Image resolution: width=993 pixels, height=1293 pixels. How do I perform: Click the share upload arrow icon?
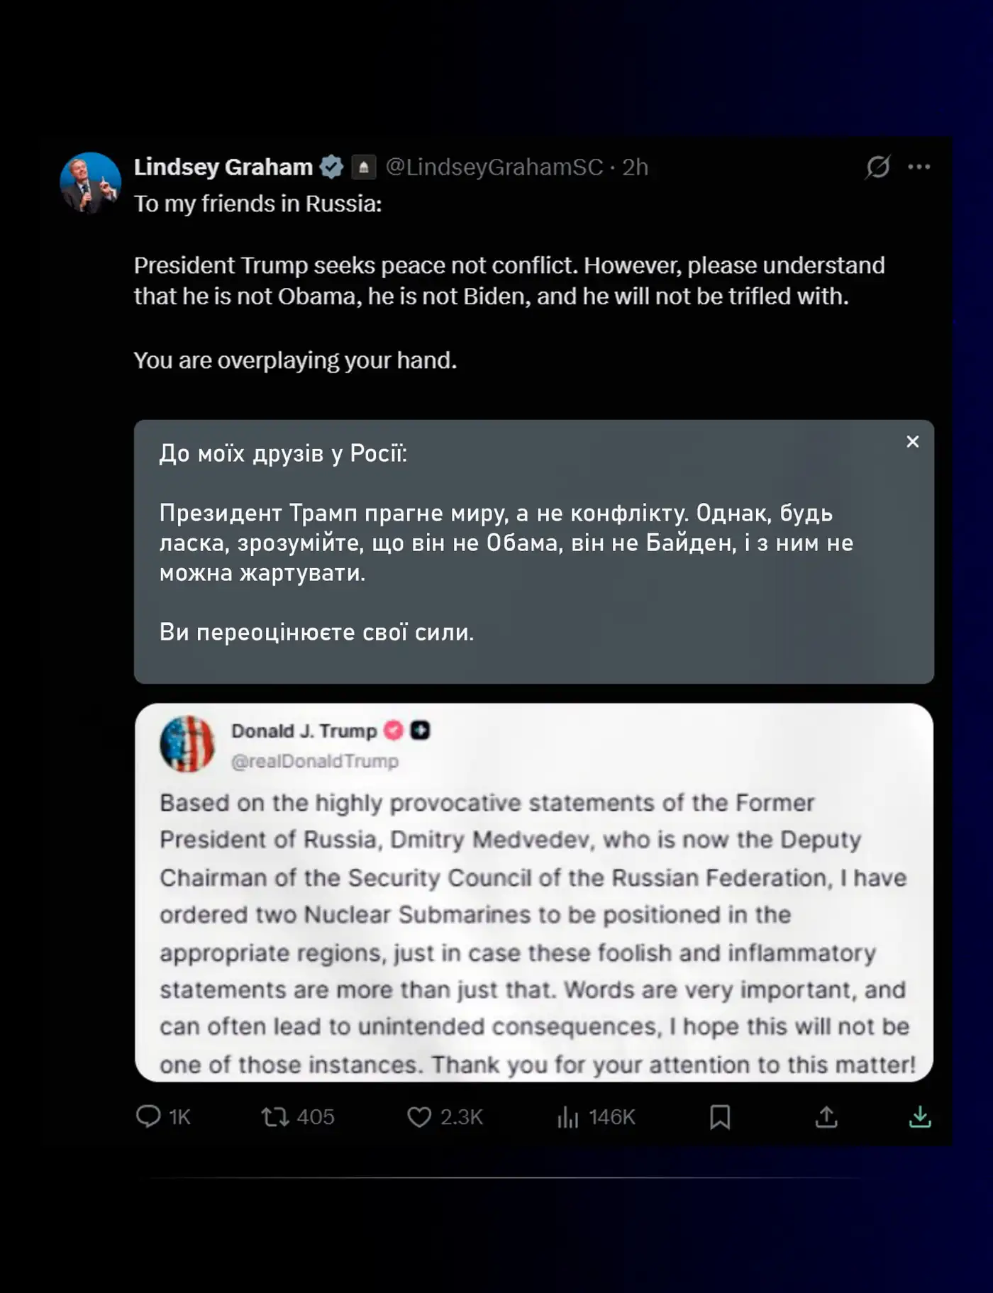click(826, 1117)
